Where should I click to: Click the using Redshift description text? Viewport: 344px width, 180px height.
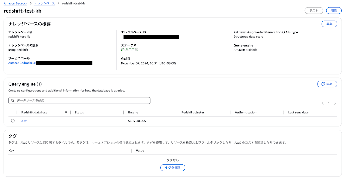[18, 50]
